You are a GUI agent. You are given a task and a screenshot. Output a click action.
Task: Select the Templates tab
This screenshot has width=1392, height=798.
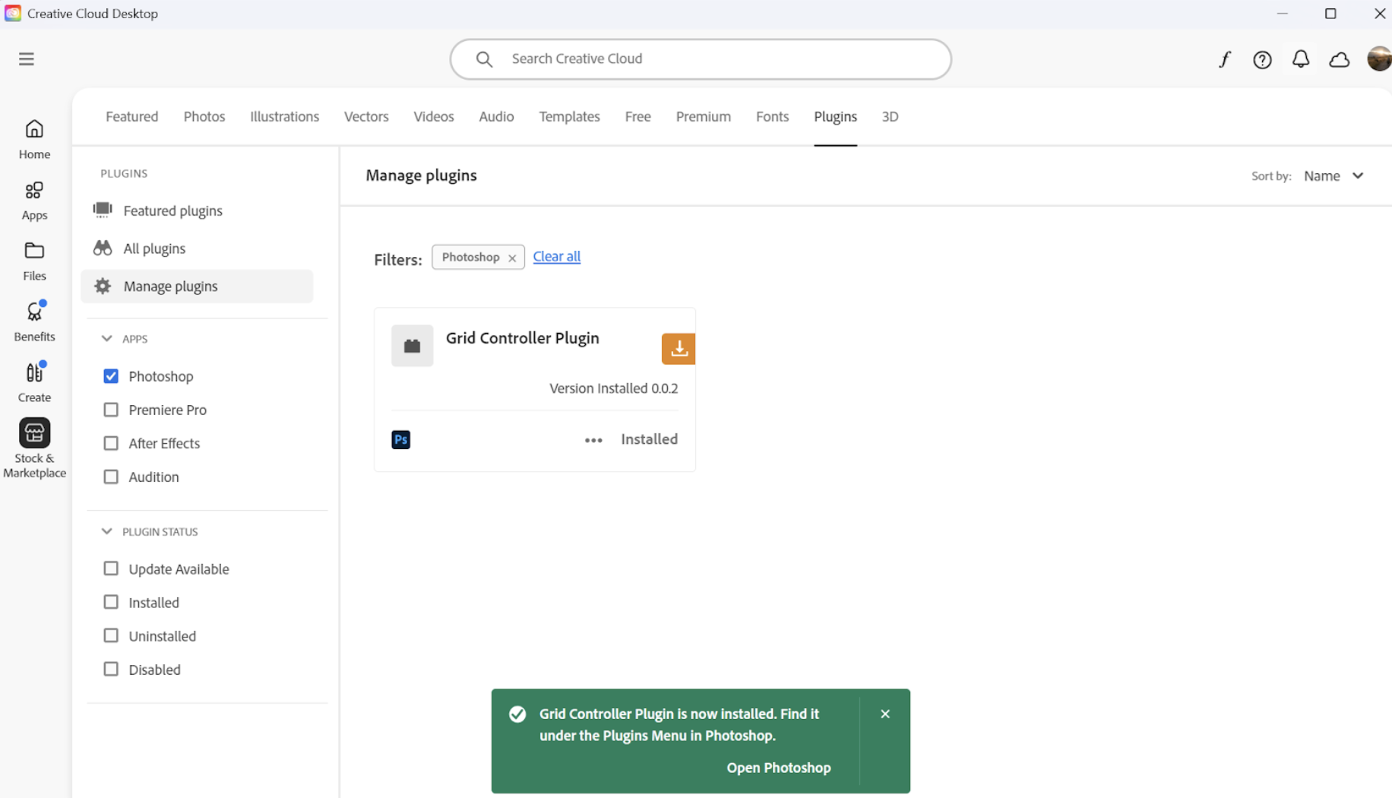[569, 116]
